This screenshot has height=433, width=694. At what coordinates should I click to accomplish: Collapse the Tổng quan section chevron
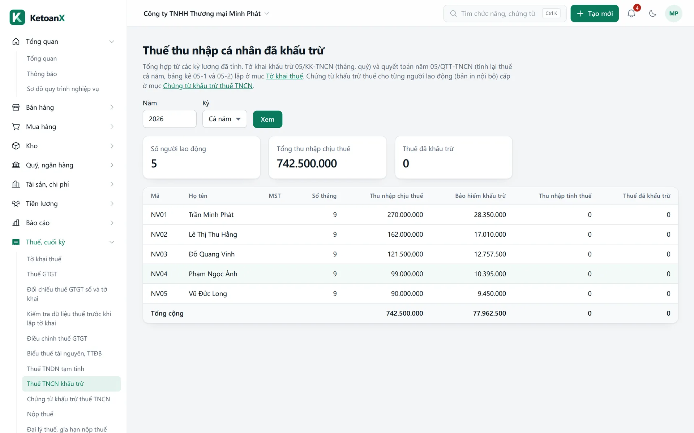[x=112, y=41]
